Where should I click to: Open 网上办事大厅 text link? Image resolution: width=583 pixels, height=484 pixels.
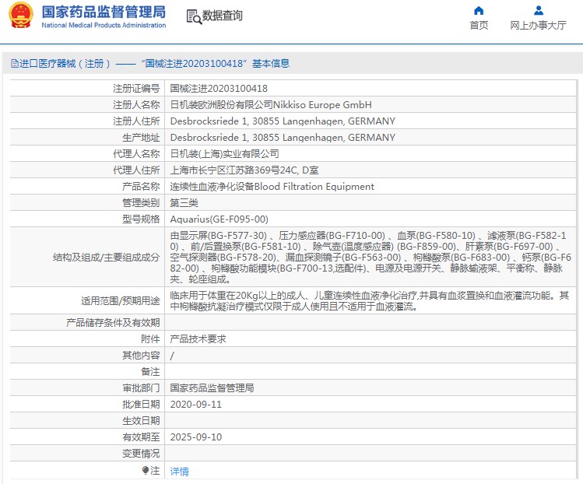coord(539,25)
